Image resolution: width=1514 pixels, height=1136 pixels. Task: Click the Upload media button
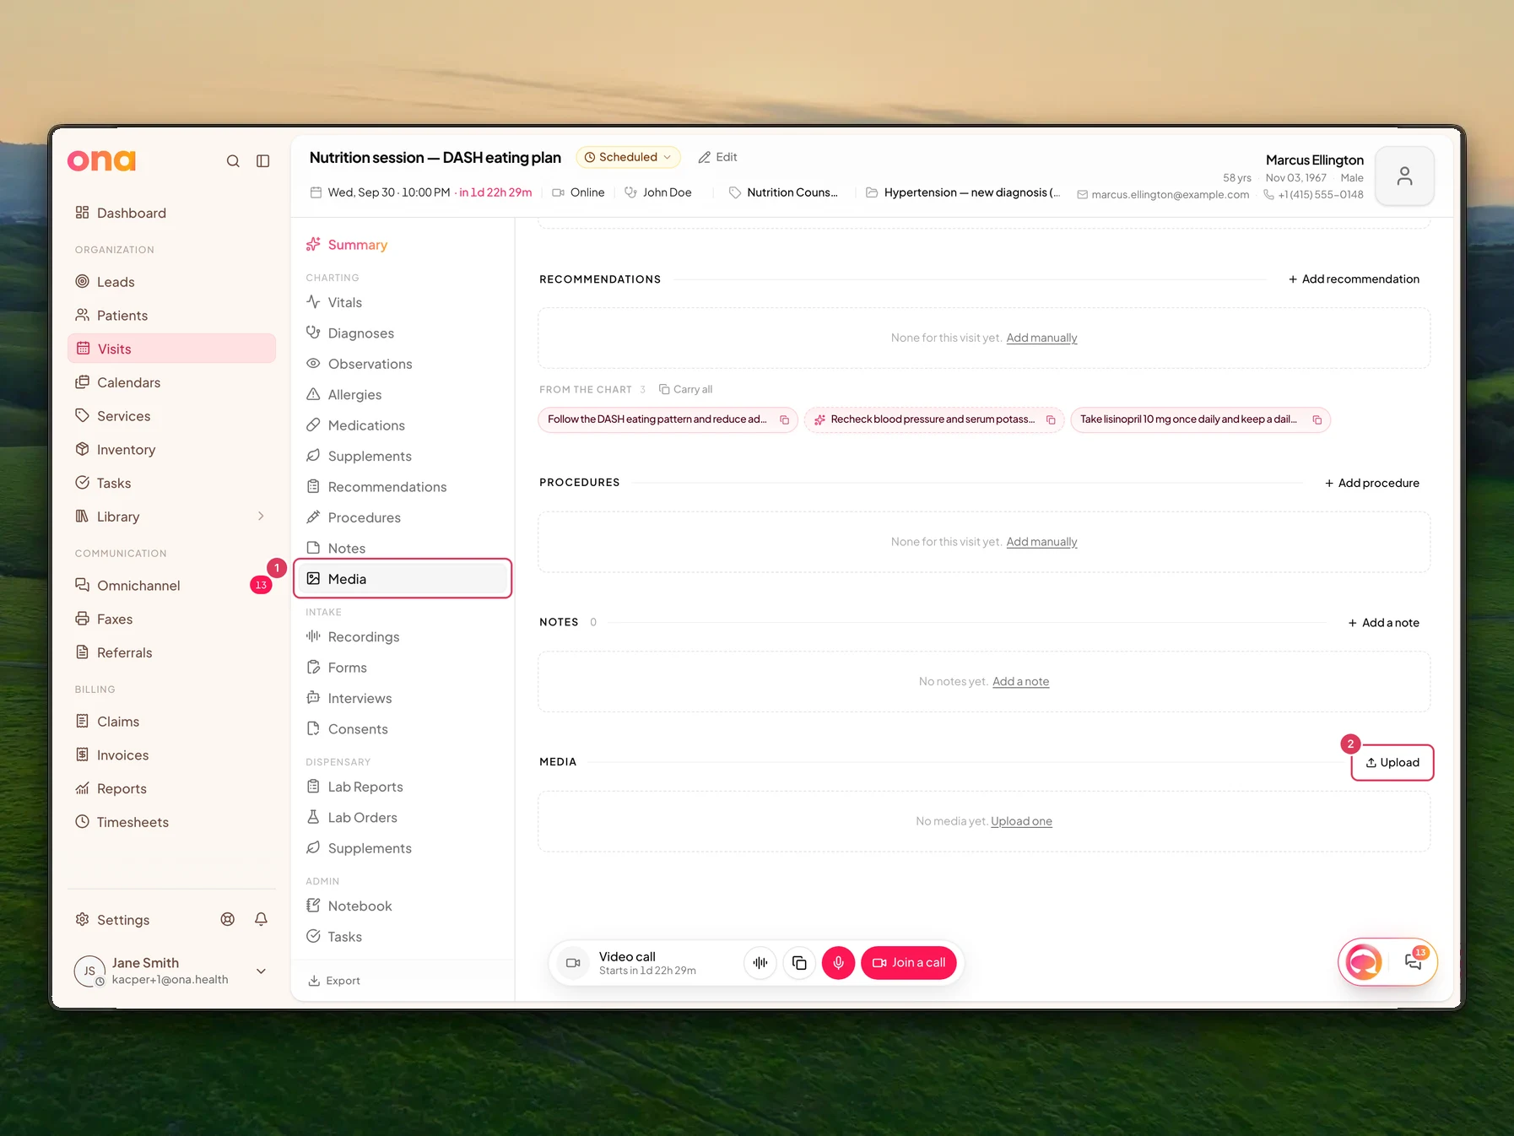pyautogui.click(x=1392, y=763)
